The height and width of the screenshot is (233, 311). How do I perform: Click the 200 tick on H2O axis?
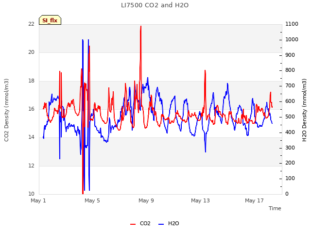(x=290, y=163)
